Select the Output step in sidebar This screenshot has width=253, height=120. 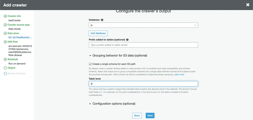click(x=11, y=68)
